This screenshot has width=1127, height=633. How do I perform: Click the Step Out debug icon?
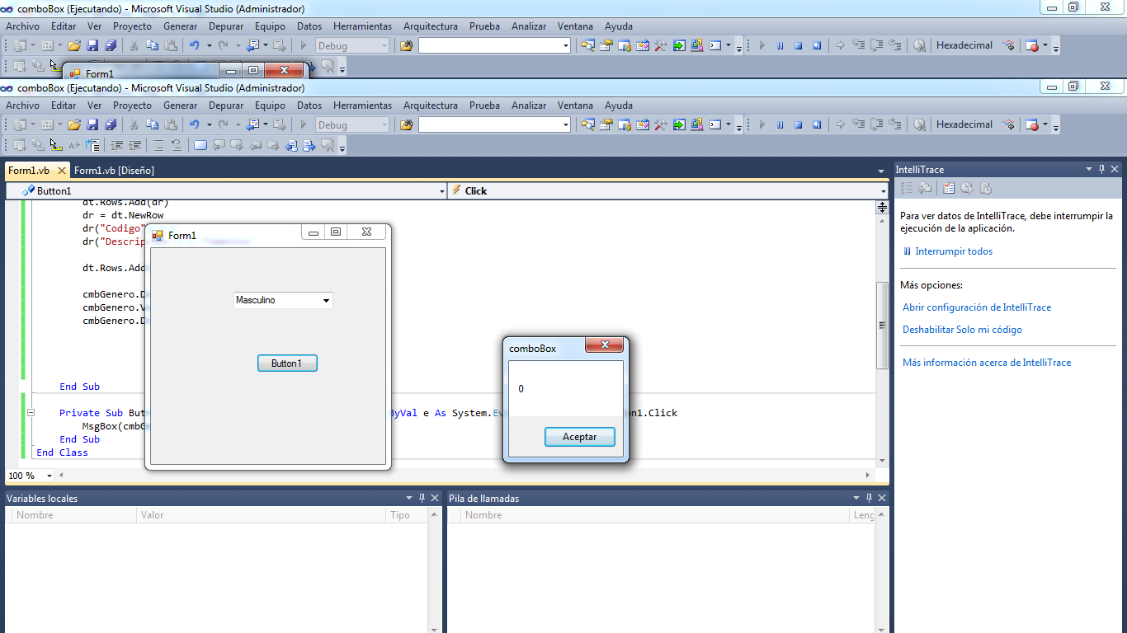tap(894, 124)
